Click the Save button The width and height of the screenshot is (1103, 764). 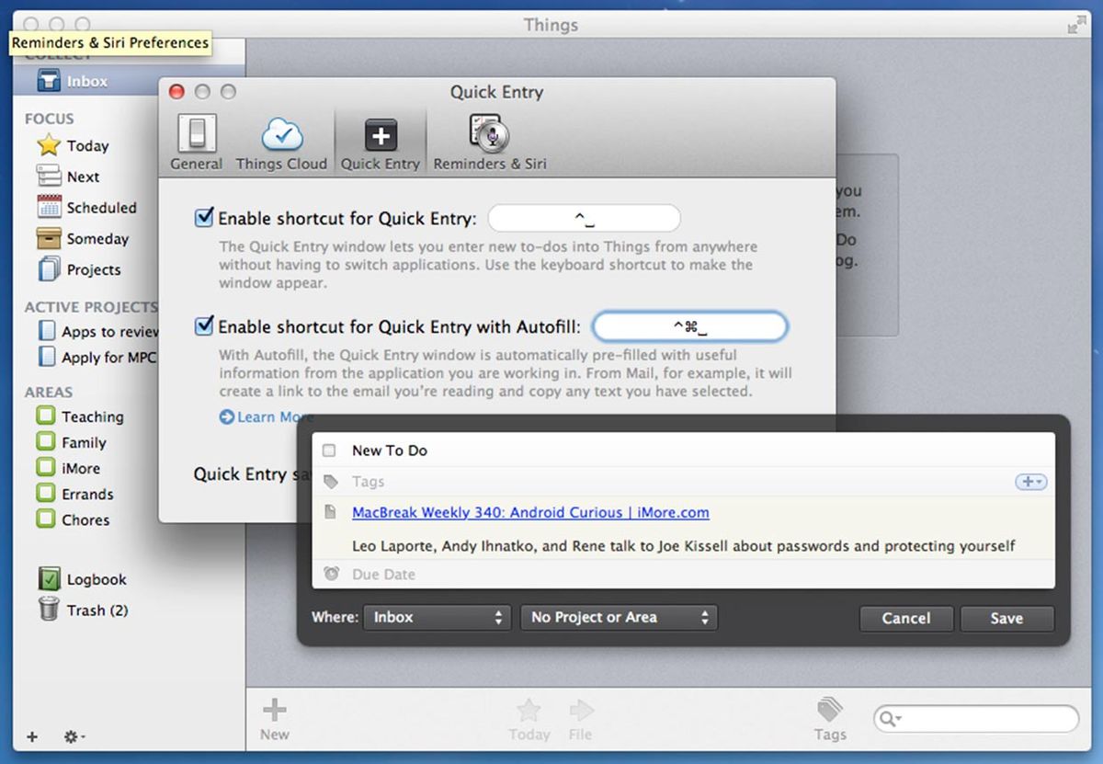pyautogui.click(x=1006, y=619)
